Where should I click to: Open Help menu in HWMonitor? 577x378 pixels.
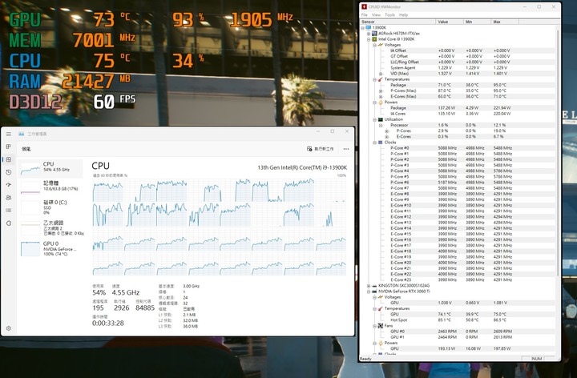[403, 15]
